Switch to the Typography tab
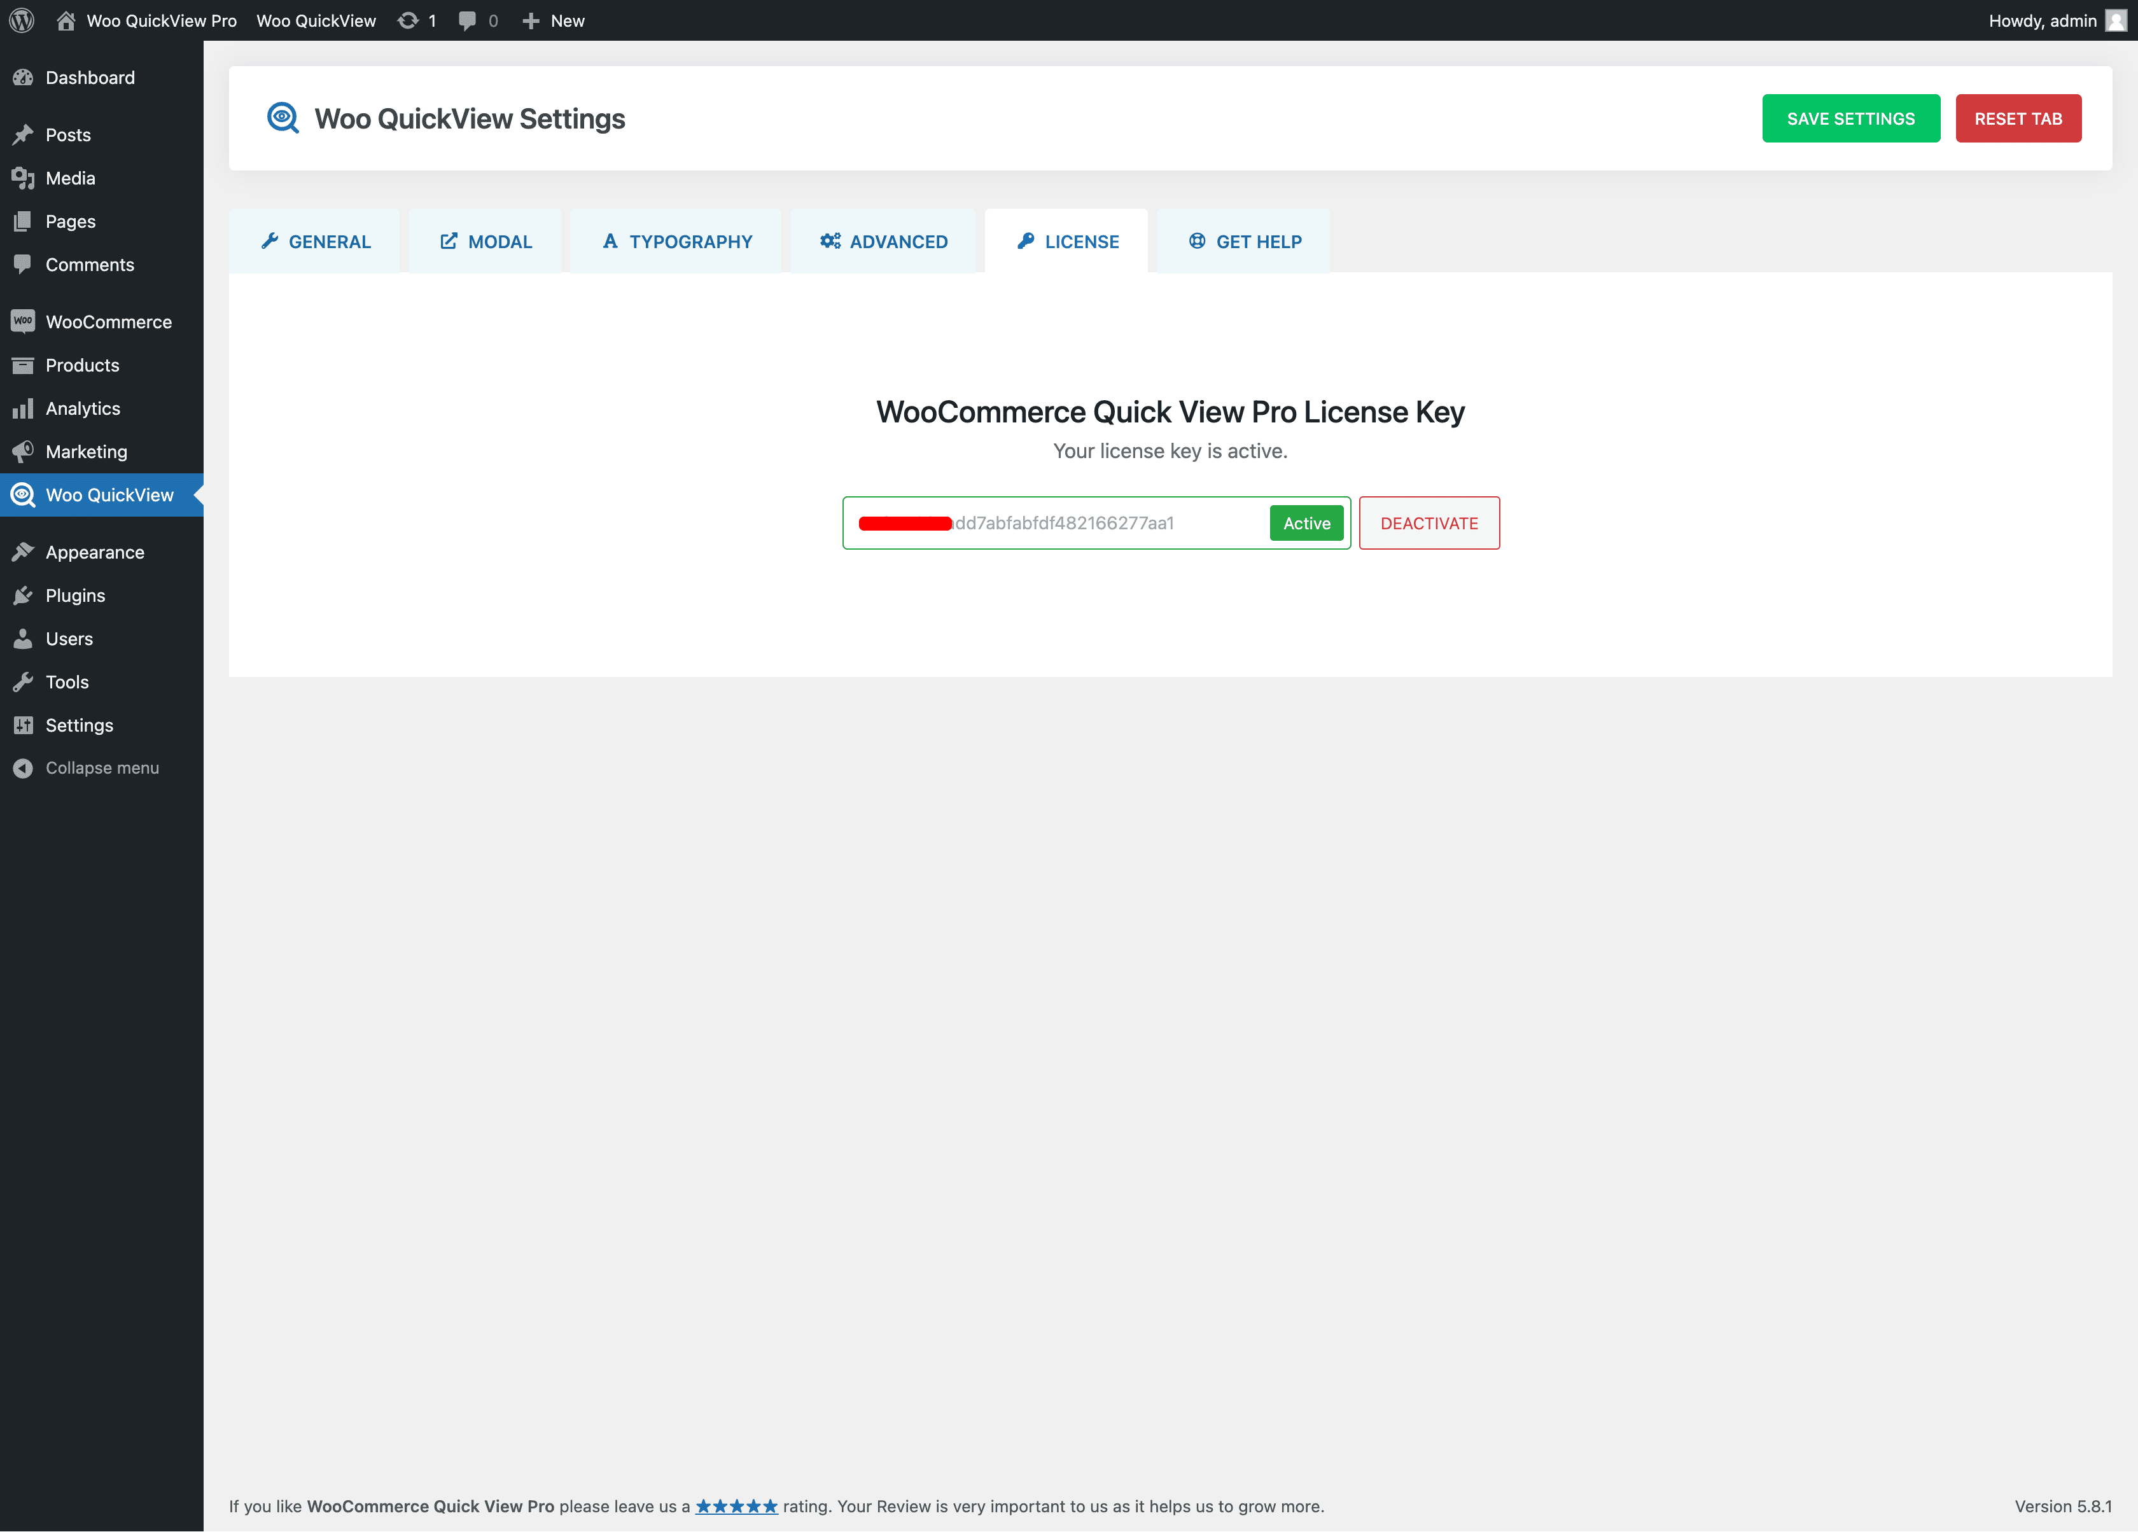 pos(677,241)
